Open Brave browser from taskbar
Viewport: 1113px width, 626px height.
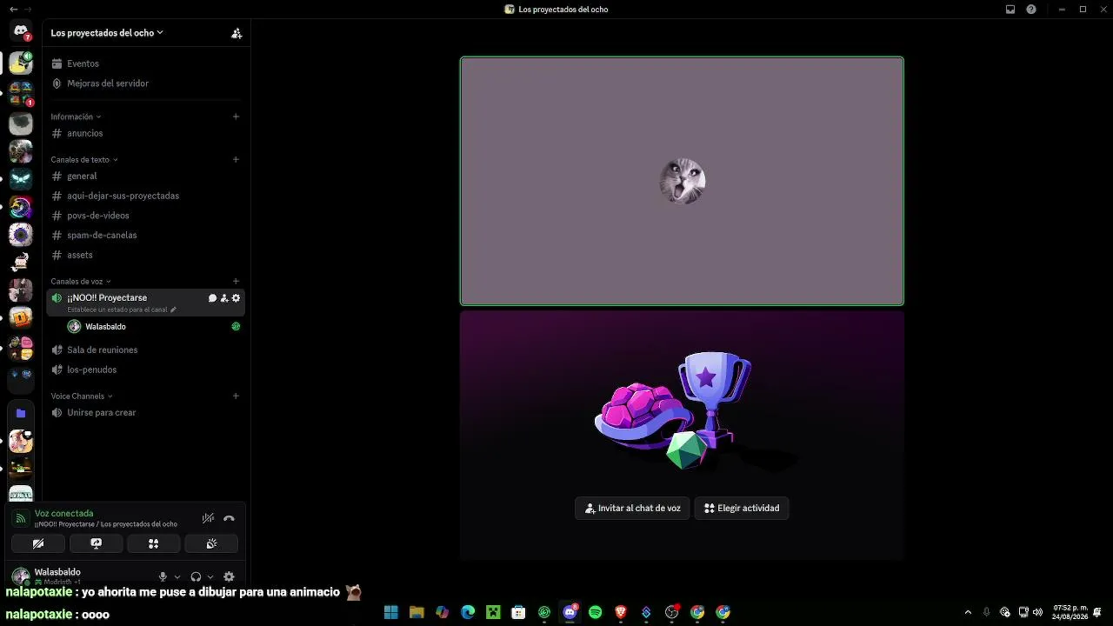[x=621, y=612]
